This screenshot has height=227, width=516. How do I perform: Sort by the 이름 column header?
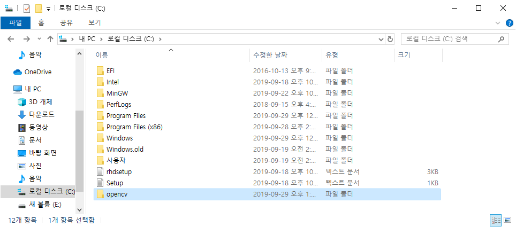coord(171,55)
